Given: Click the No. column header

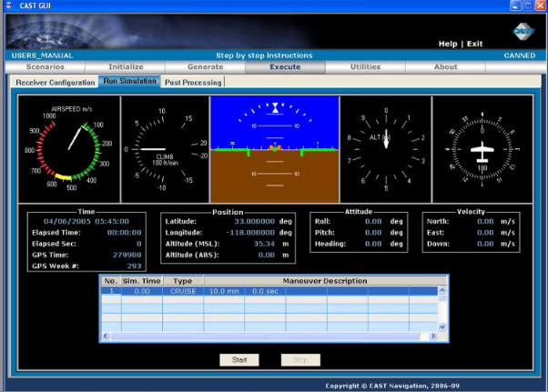Looking at the screenshot, I should pyautogui.click(x=111, y=281).
